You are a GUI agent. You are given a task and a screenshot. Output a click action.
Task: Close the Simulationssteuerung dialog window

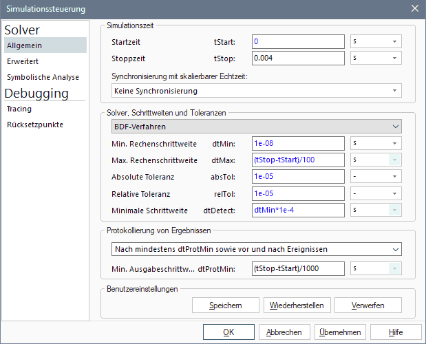[414, 9]
